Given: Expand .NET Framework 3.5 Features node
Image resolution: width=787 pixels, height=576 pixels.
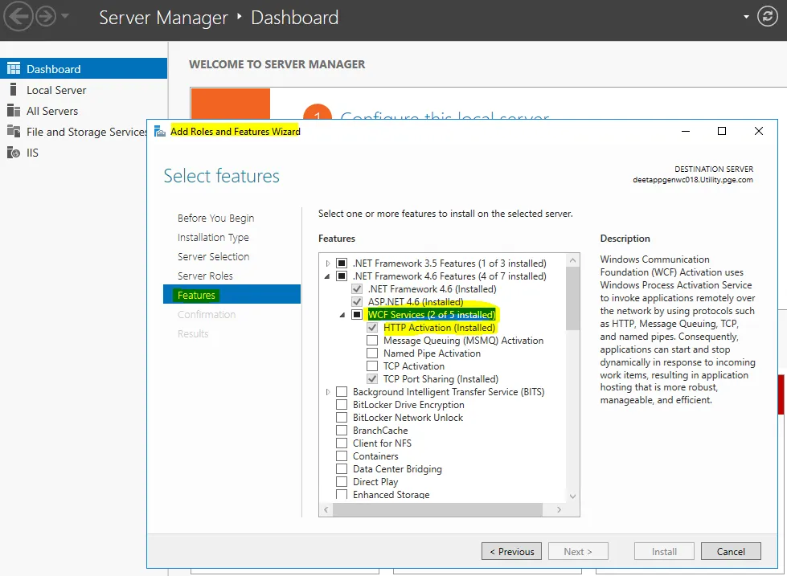Looking at the screenshot, I should [x=328, y=263].
